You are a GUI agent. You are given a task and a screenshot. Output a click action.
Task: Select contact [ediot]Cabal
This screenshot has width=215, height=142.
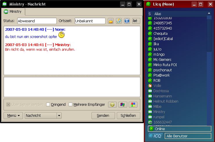pyautogui.click(x=177, y=39)
